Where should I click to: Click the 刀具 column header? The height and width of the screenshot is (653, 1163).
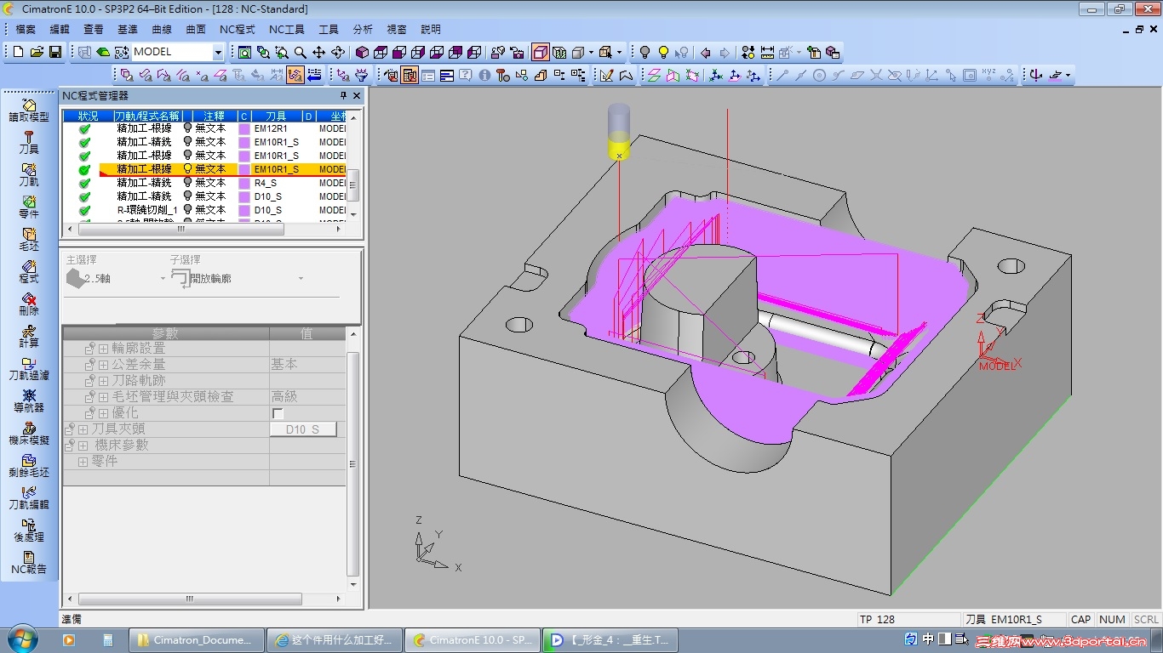[x=276, y=116]
